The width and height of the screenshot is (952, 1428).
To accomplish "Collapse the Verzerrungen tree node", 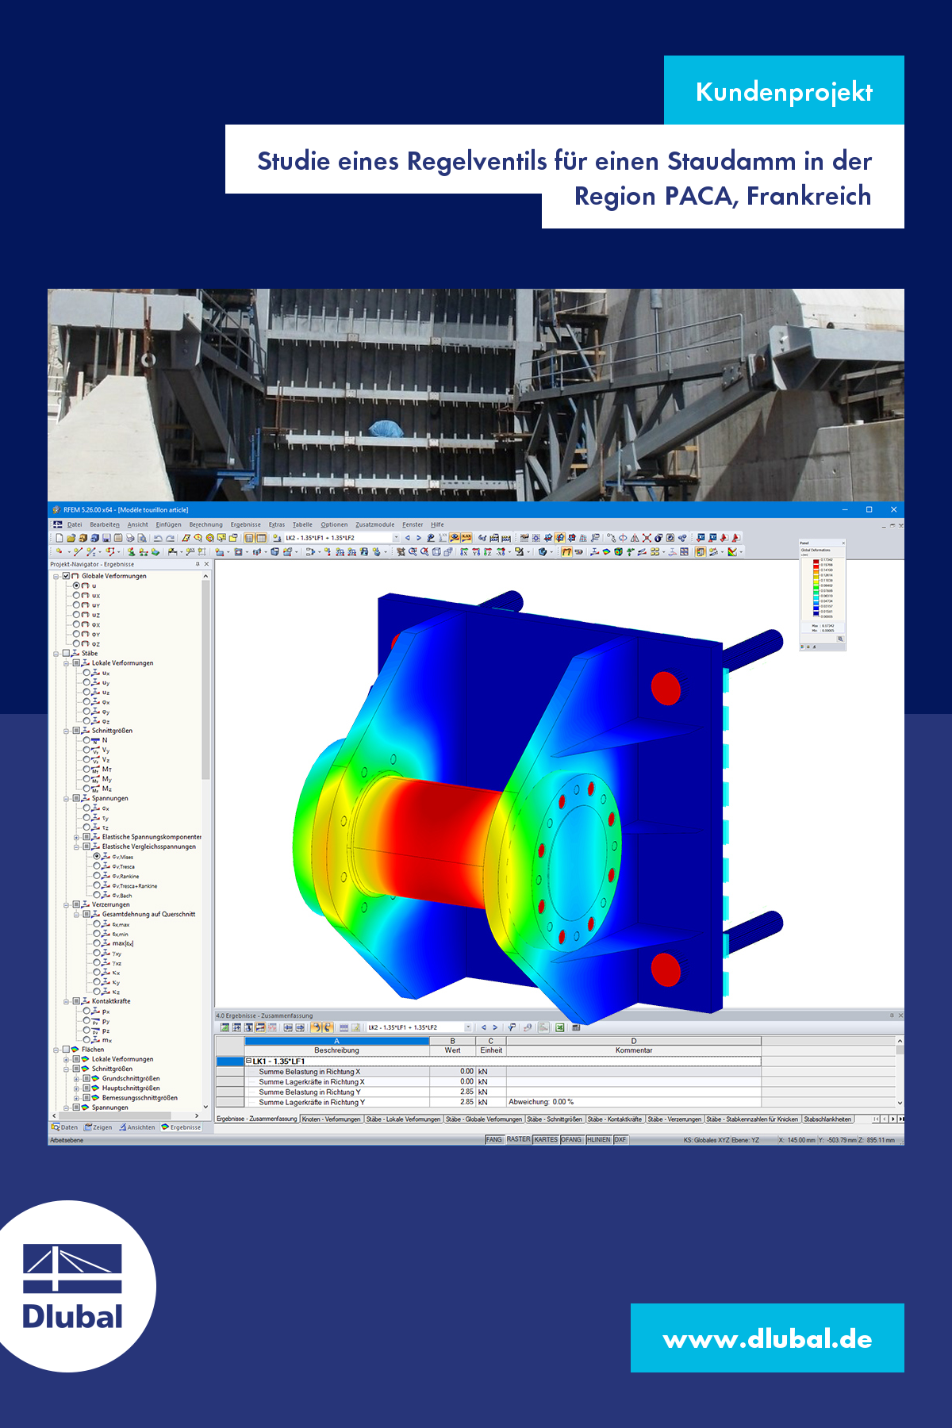I will [x=67, y=904].
